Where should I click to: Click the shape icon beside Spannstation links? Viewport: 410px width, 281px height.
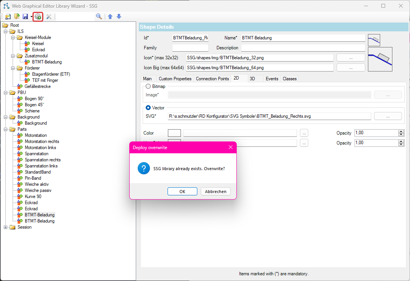[x=20, y=166]
